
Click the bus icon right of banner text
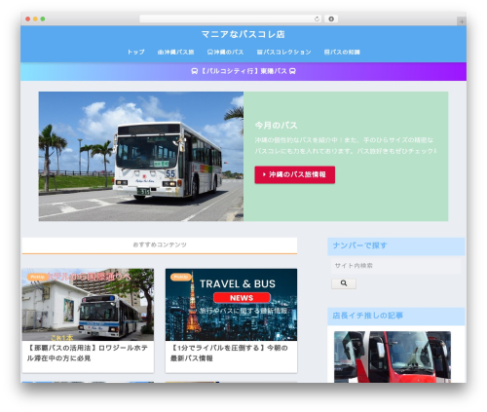[292, 71]
